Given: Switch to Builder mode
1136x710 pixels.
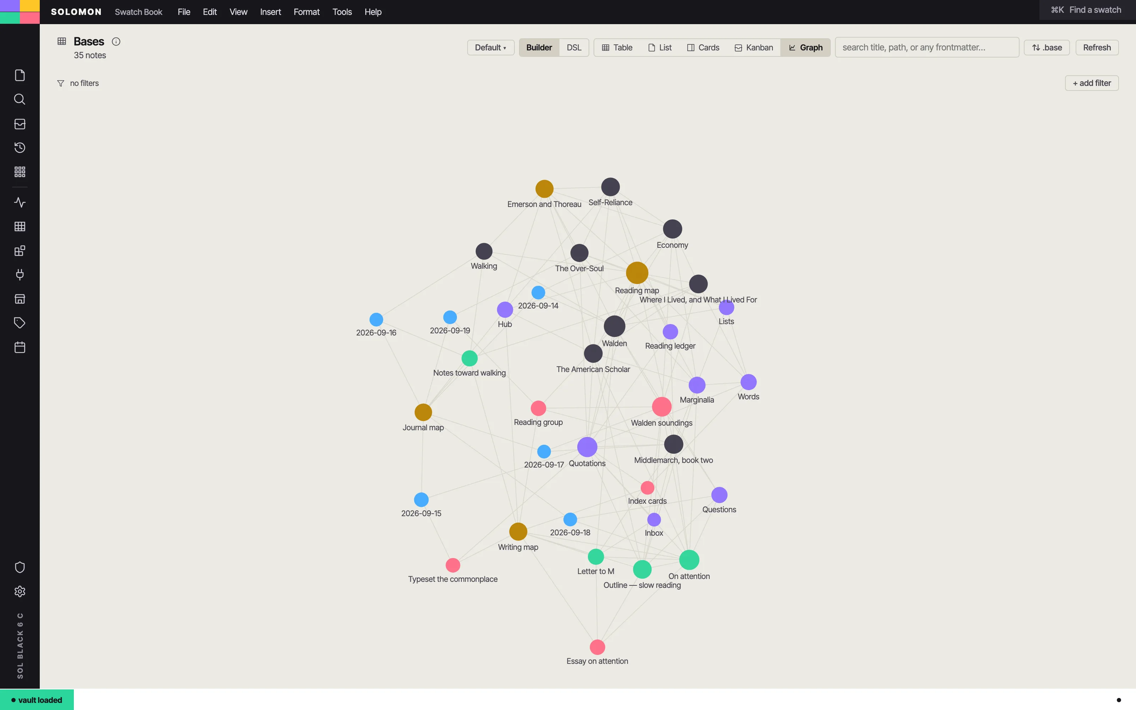Looking at the screenshot, I should (539, 48).
